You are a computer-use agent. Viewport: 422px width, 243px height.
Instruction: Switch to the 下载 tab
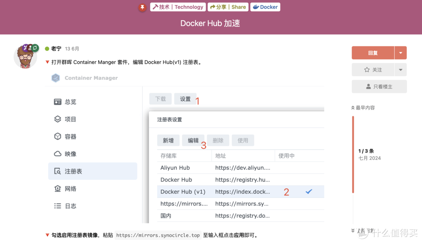[160, 99]
